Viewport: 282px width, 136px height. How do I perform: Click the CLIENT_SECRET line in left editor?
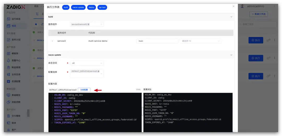click(x=80, y=101)
